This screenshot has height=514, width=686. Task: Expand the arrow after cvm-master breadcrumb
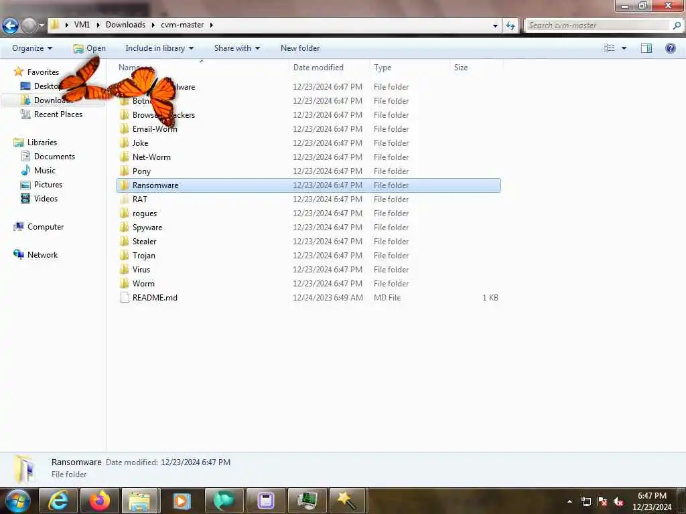(x=211, y=25)
